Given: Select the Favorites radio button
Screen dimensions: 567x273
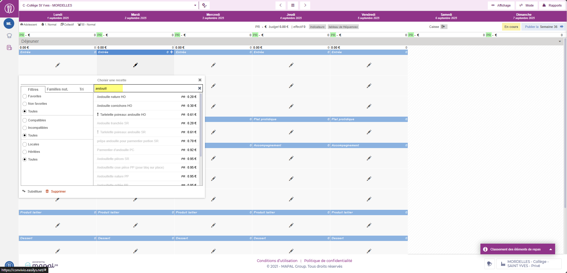Looking at the screenshot, I should tap(25, 96).
